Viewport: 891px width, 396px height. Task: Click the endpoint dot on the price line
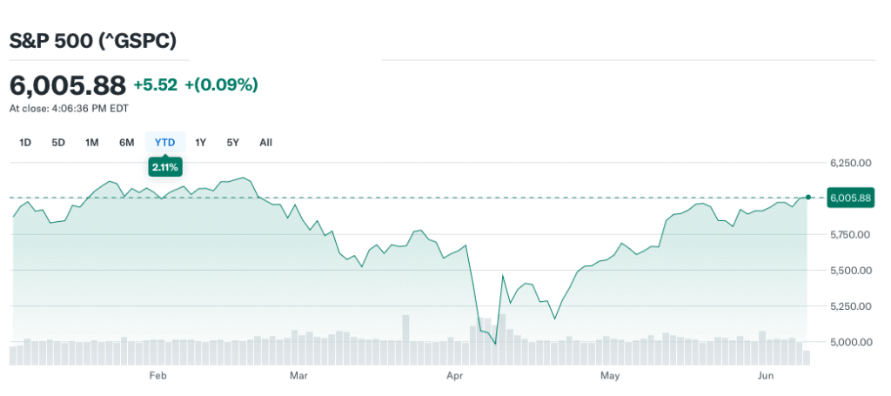[808, 198]
